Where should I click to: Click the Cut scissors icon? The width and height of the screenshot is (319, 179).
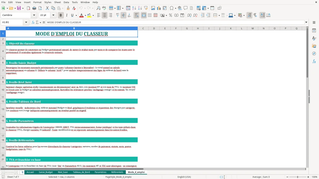pyautogui.click(x=47, y=8)
